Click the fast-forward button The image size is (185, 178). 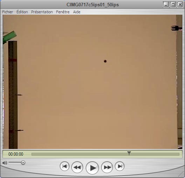tap(107, 167)
